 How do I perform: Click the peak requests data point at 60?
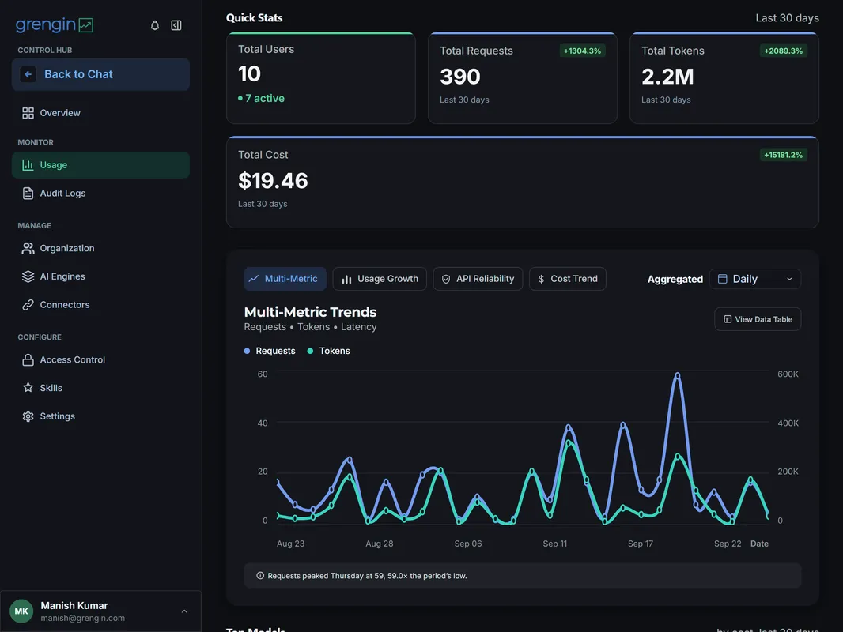678,376
